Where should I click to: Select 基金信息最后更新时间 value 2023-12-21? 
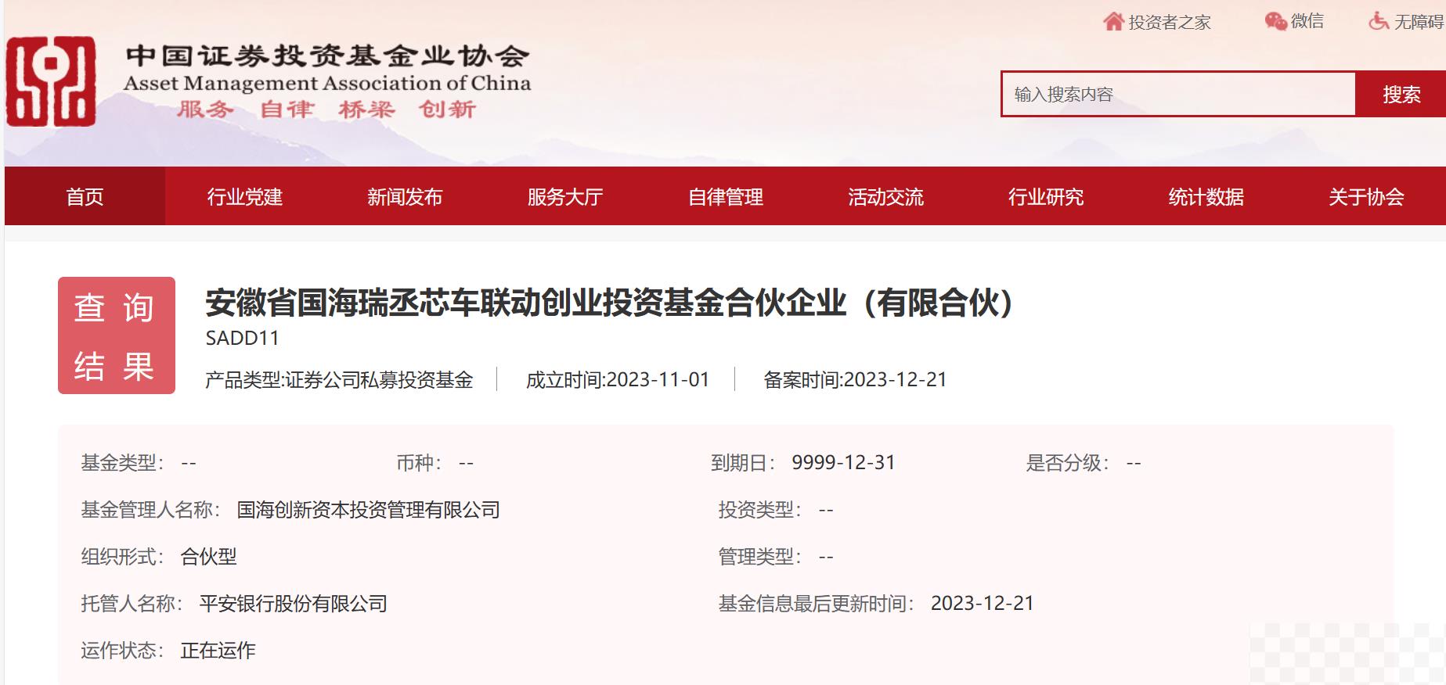(983, 603)
